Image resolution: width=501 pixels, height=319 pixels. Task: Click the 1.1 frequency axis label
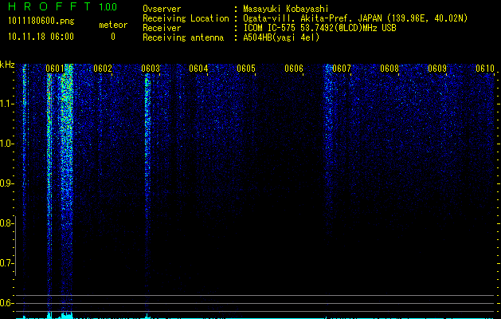click(x=6, y=104)
